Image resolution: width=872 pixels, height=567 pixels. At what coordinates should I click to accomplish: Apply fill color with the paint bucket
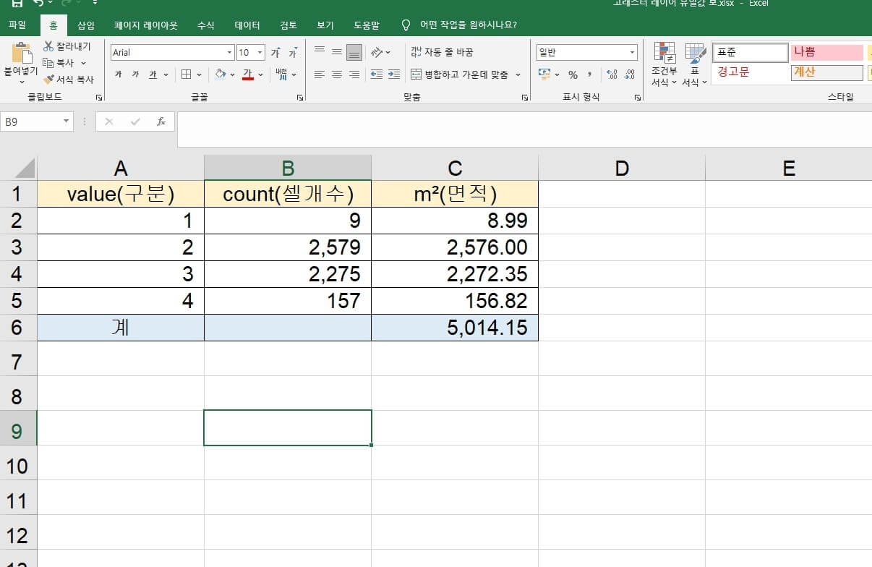click(x=221, y=74)
